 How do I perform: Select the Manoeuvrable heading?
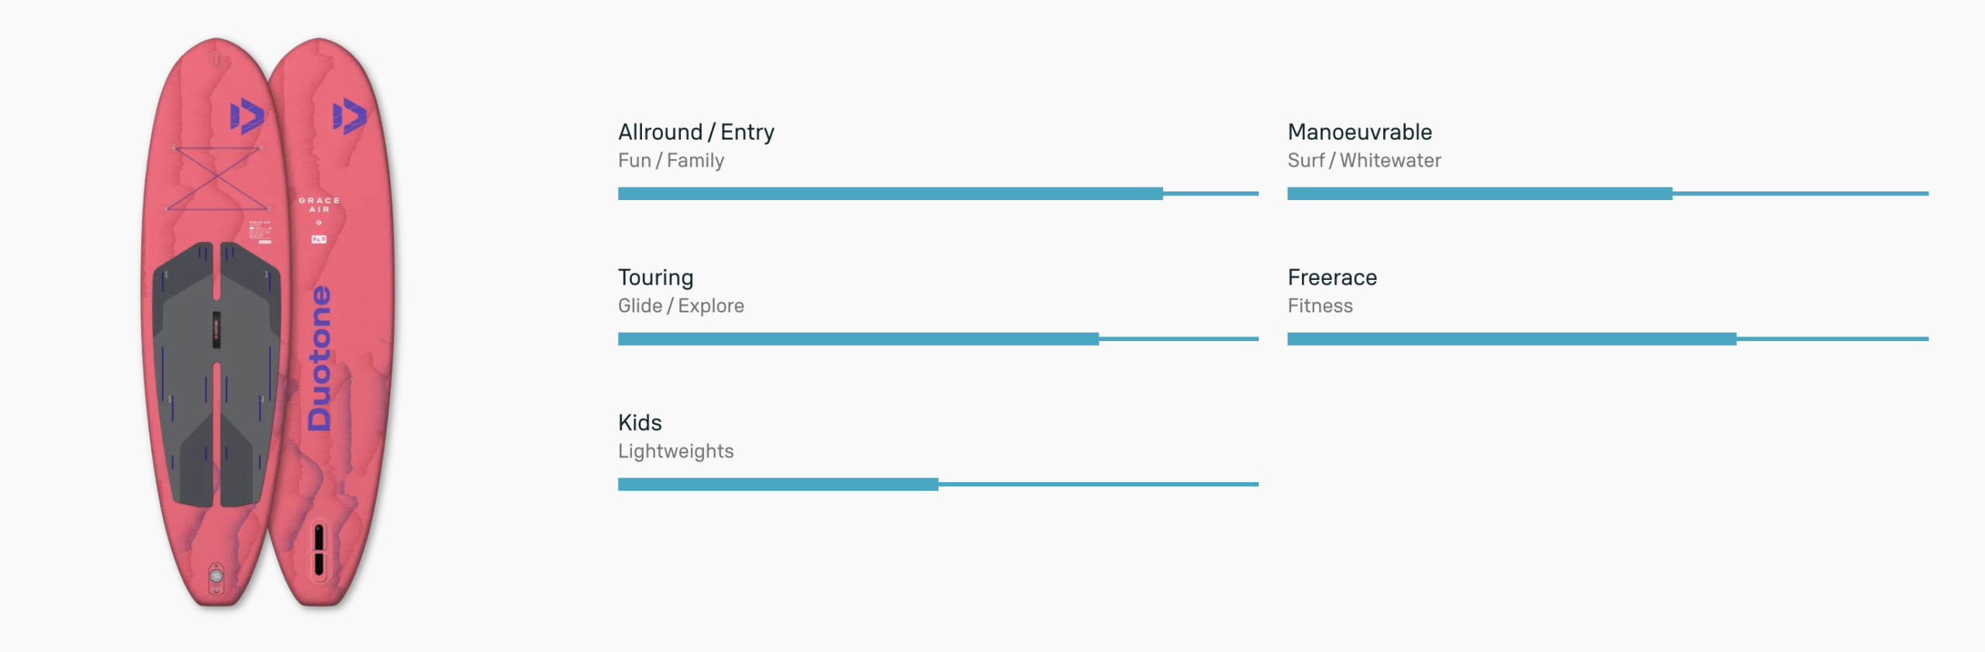[1359, 132]
